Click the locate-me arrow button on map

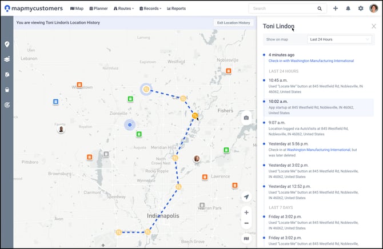point(246,196)
